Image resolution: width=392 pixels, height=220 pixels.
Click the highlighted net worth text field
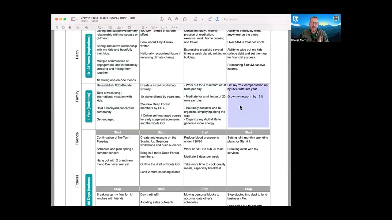(x=248, y=105)
